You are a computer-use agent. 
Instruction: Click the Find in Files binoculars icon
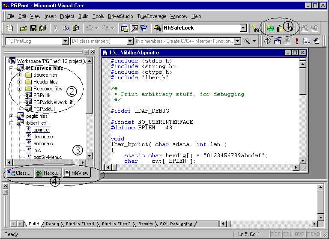(x=157, y=28)
